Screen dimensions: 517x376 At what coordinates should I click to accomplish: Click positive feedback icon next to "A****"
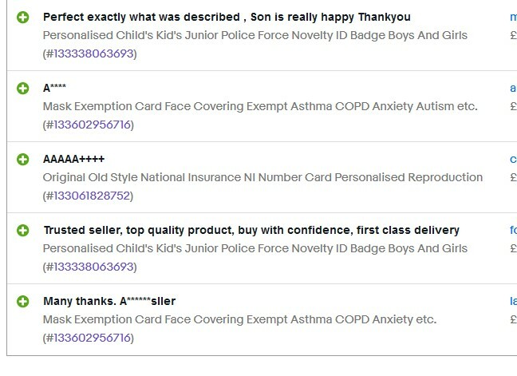23,88
